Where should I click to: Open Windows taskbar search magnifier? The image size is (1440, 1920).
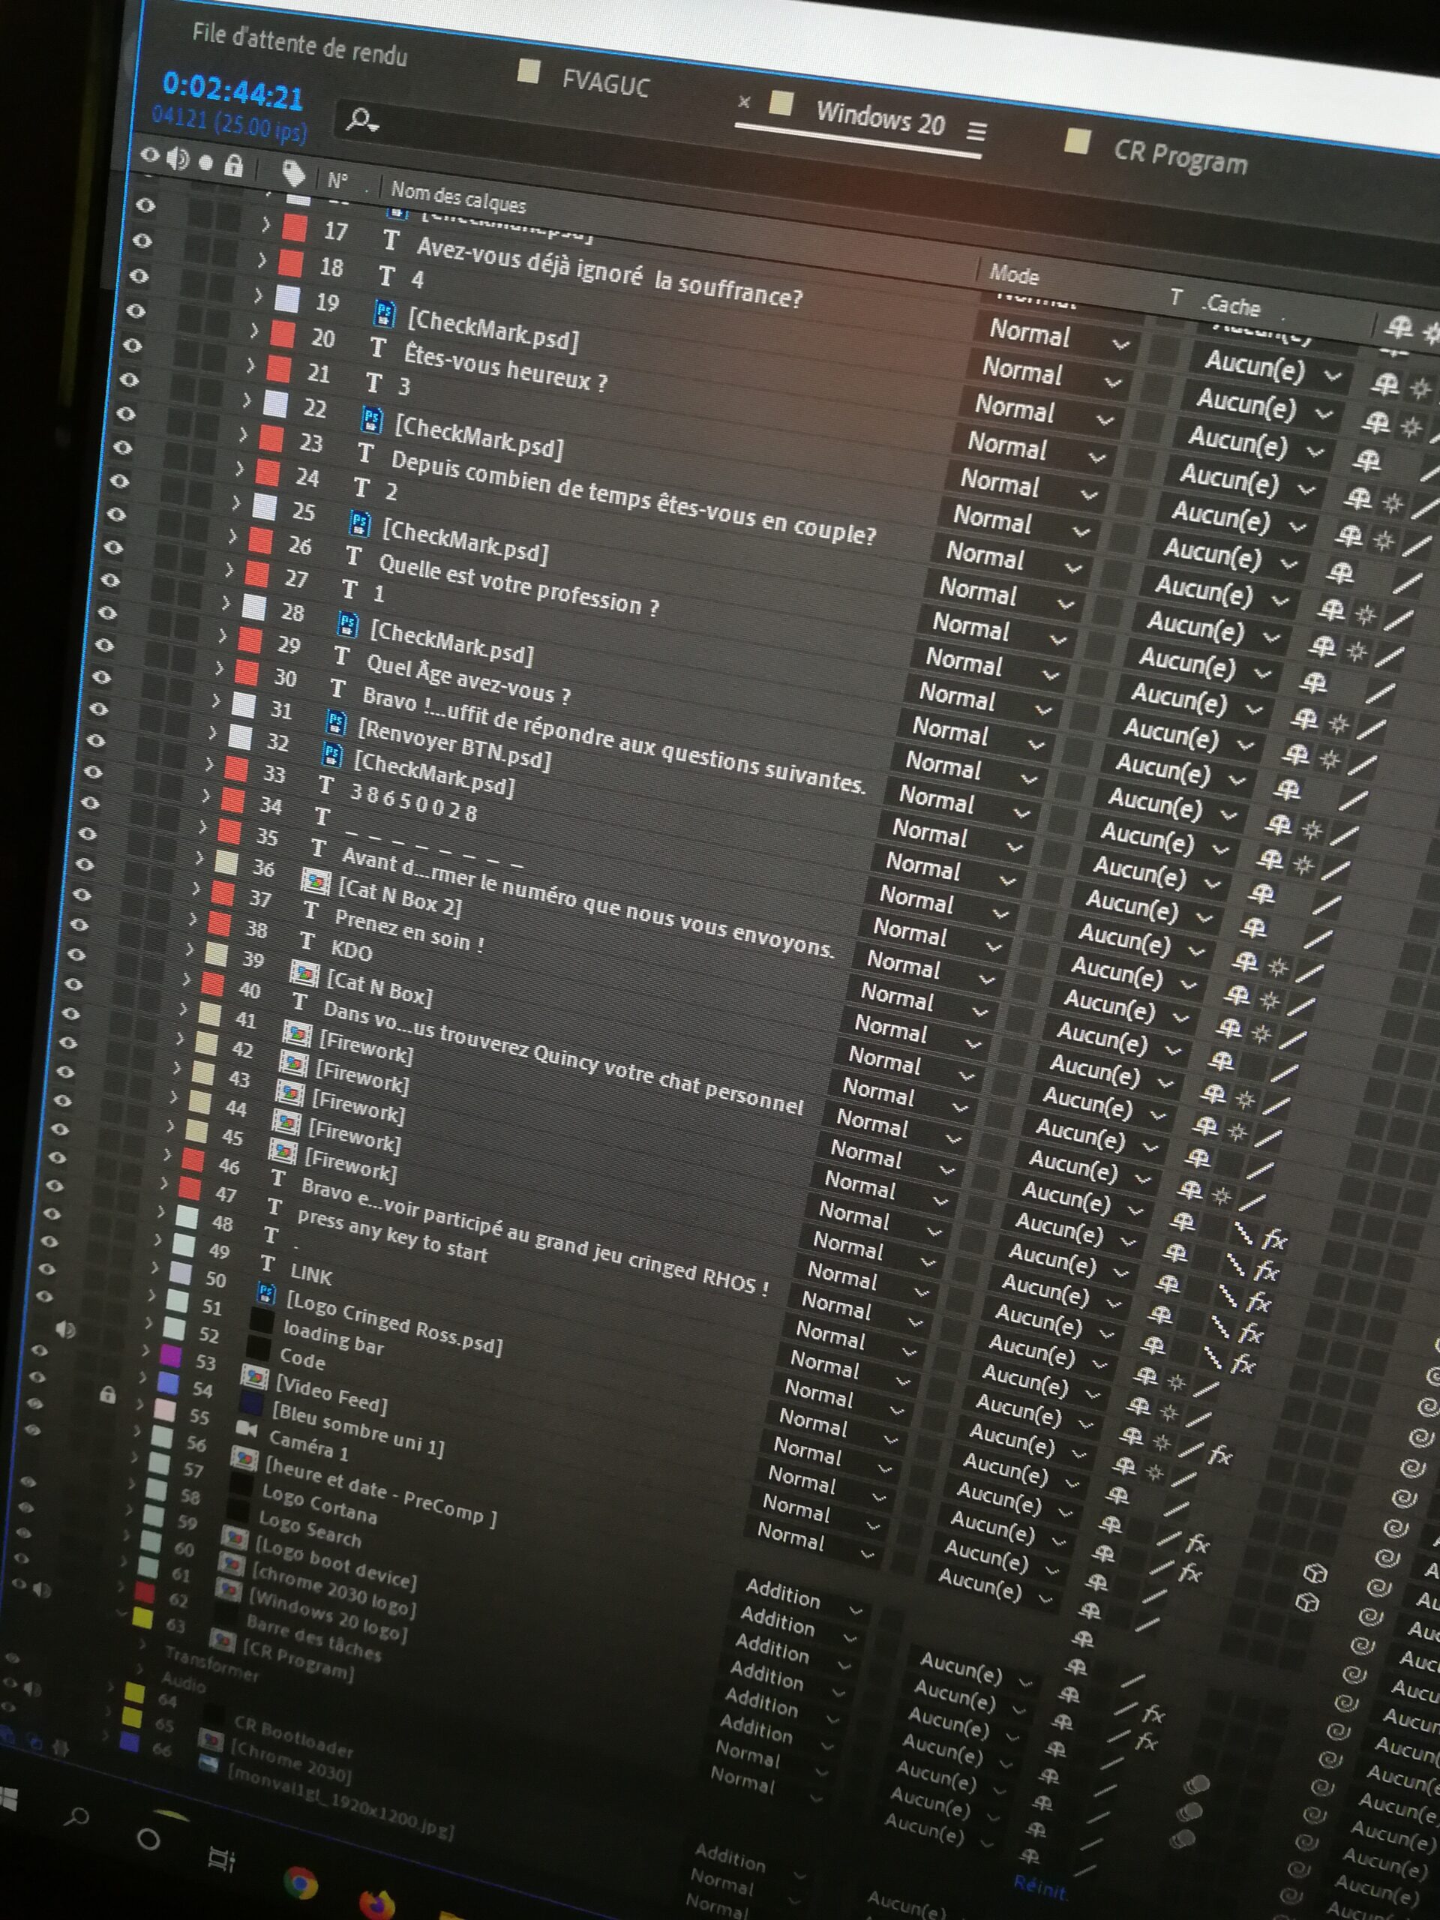coord(77,1817)
